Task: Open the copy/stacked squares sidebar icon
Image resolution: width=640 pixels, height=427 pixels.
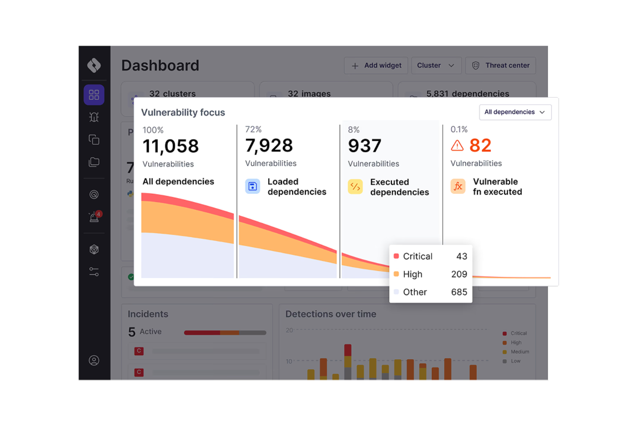Action: tap(94, 140)
